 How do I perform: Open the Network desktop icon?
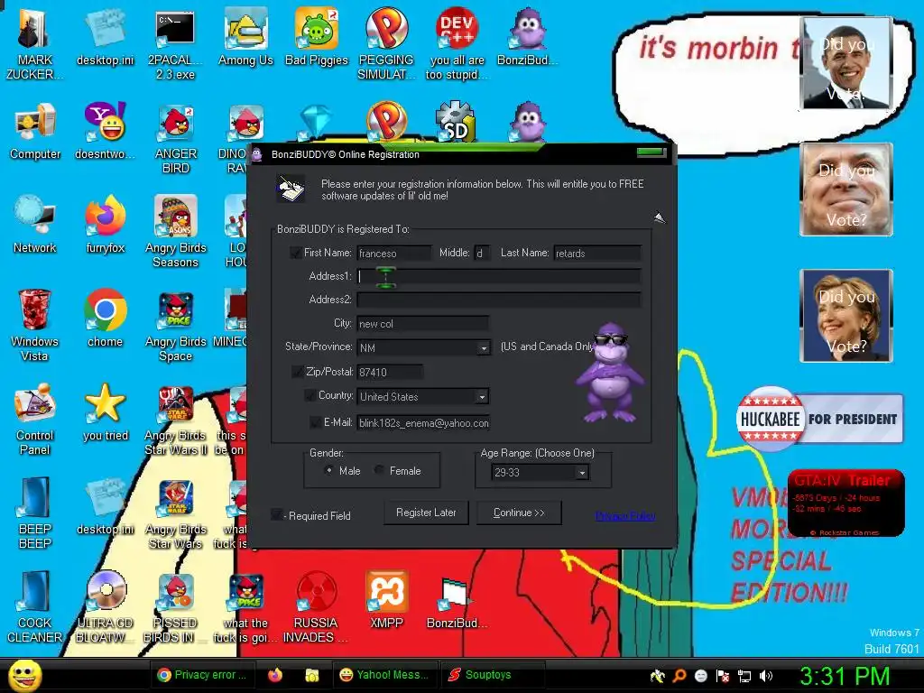pyautogui.click(x=35, y=226)
